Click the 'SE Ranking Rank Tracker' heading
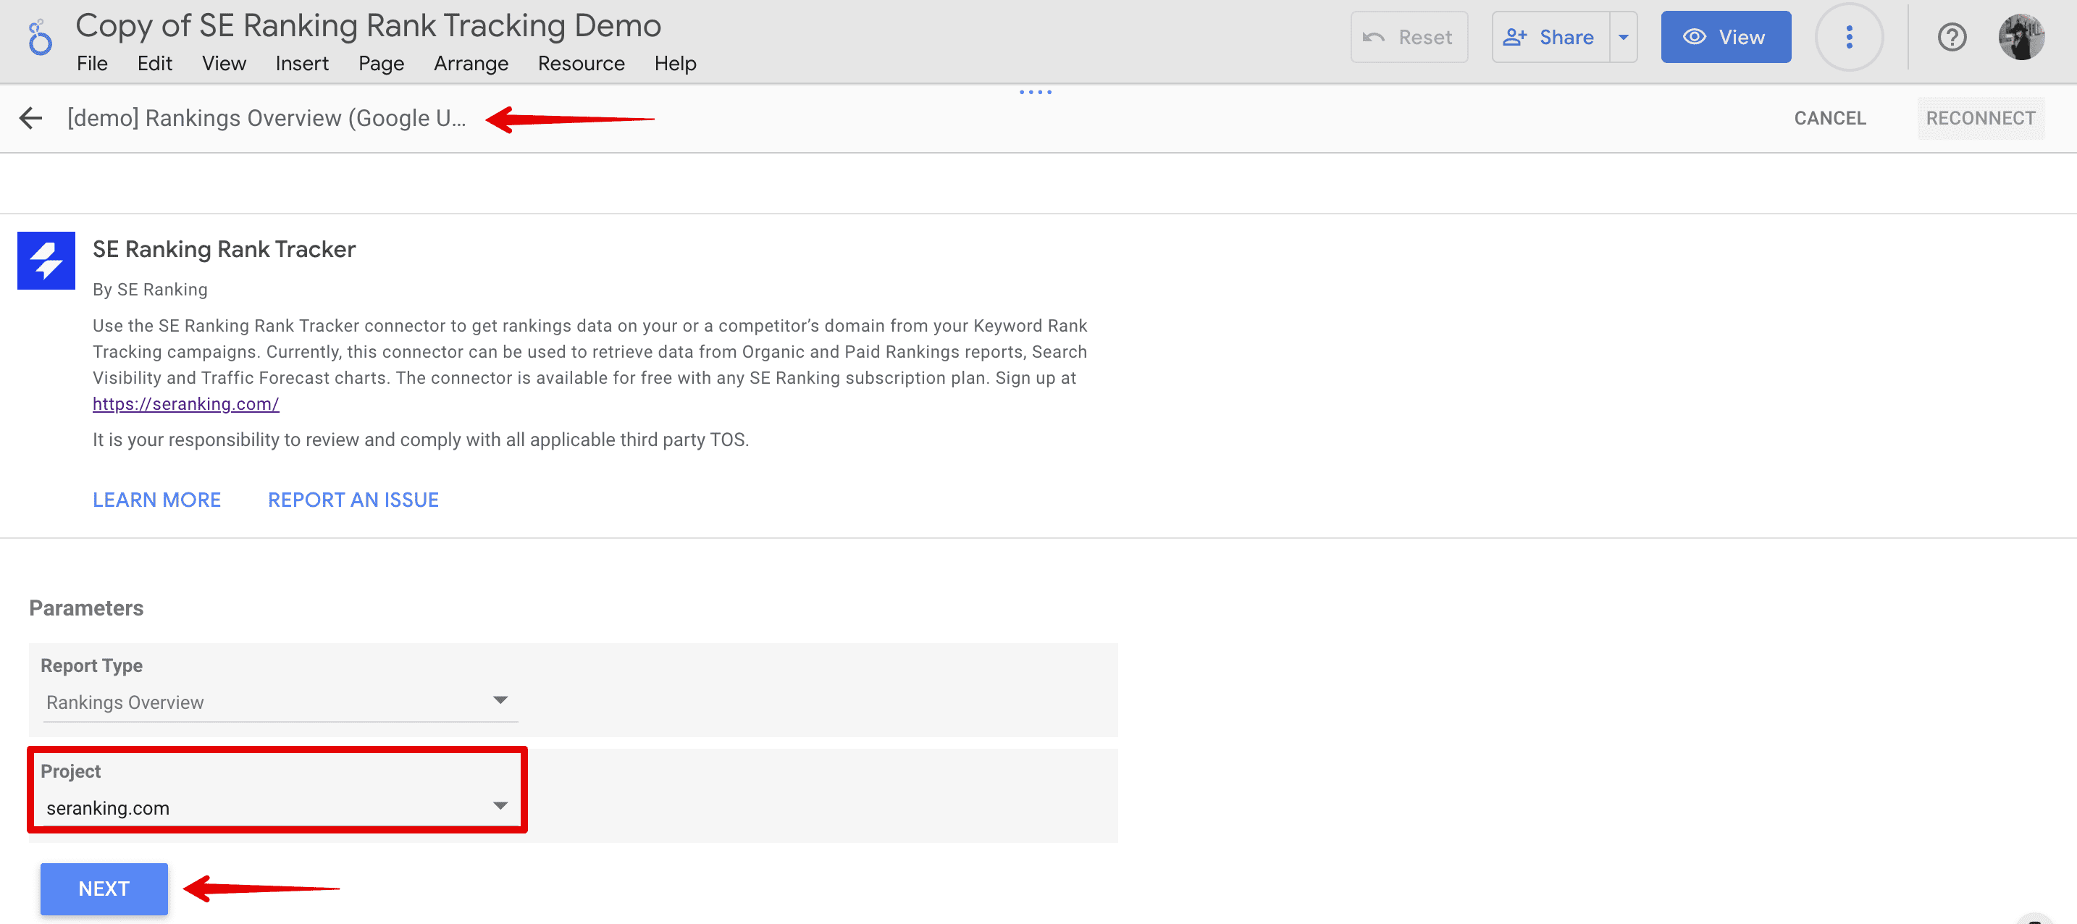The width and height of the screenshot is (2077, 924). click(x=225, y=249)
